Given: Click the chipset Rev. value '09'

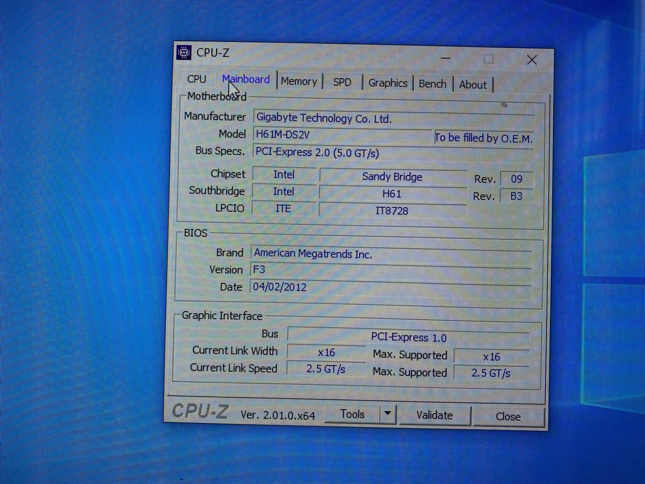Looking at the screenshot, I should [x=516, y=179].
